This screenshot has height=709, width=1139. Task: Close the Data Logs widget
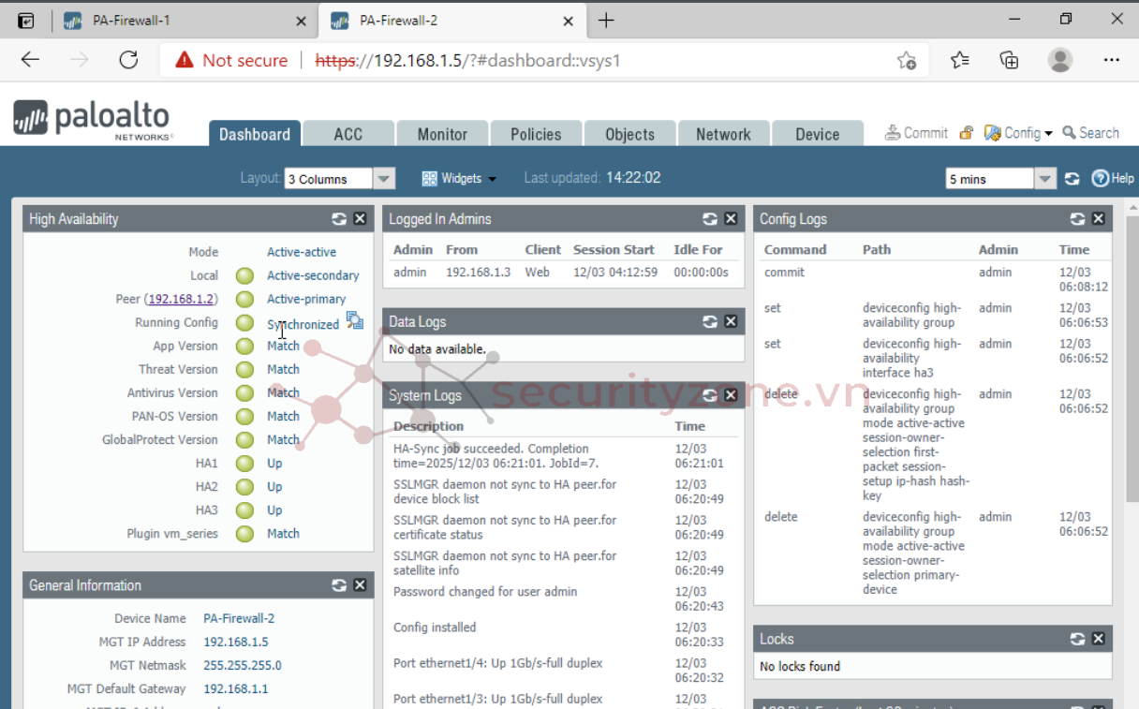(732, 321)
